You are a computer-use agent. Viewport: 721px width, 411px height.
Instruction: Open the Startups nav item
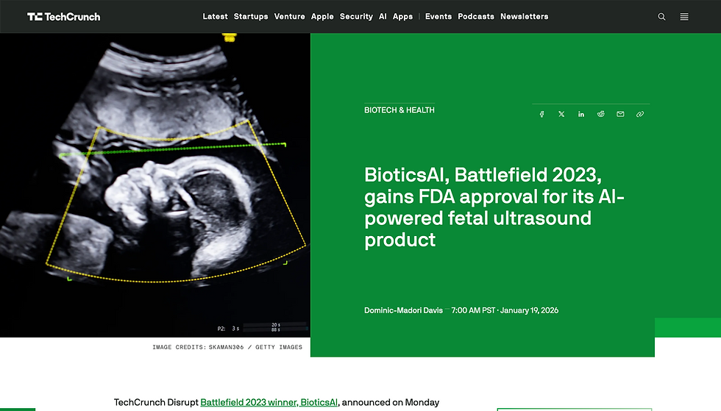(251, 17)
